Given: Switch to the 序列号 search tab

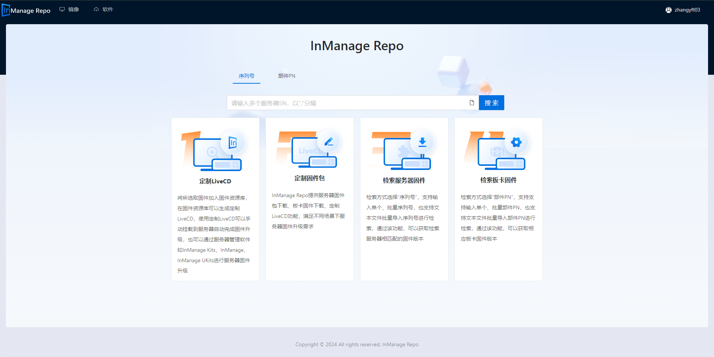Looking at the screenshot, I should (246, 76).
